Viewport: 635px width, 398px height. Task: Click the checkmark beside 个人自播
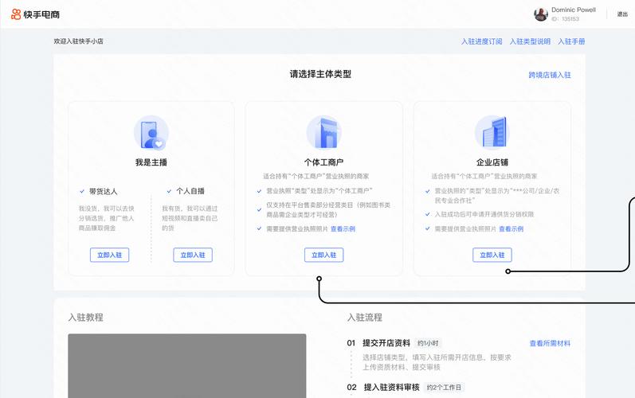[169, 191]
